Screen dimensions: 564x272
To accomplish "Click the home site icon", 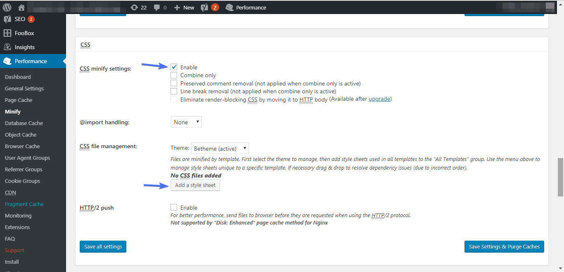I will 21,7.
